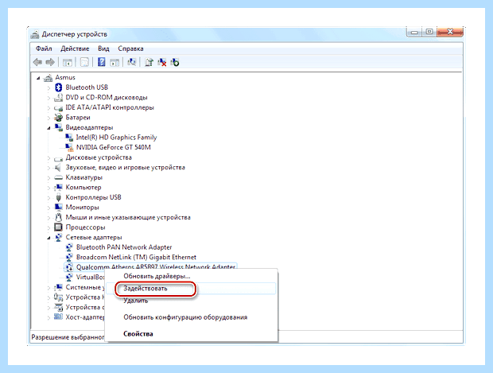Choose Удалить in context menu
This screenshot has height=373, width=493.
[135, 301]
